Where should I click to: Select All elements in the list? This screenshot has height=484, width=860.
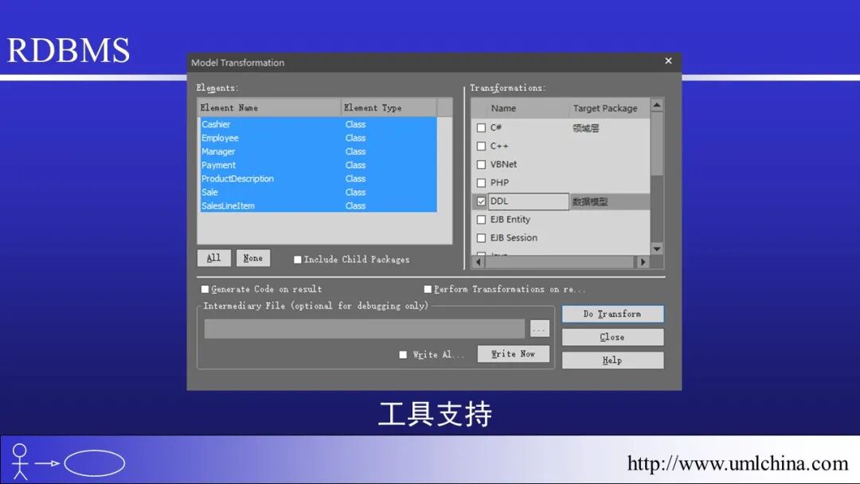click(x=213, y=257)
